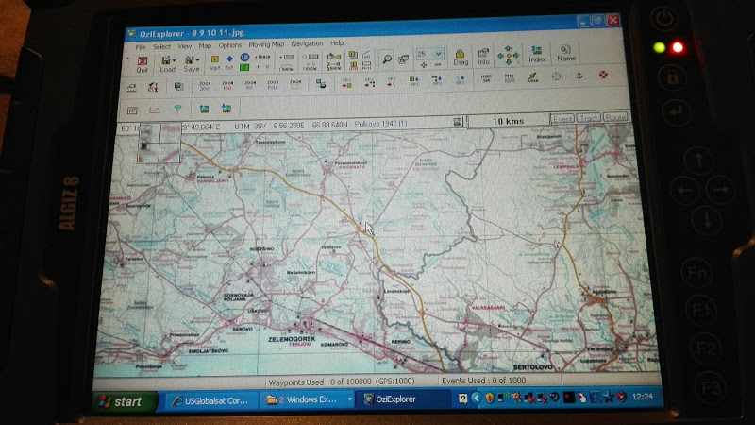Screen dimensions: 755x425
Task: Click the anchor alarm icon
Action: (x=580, y=76)
